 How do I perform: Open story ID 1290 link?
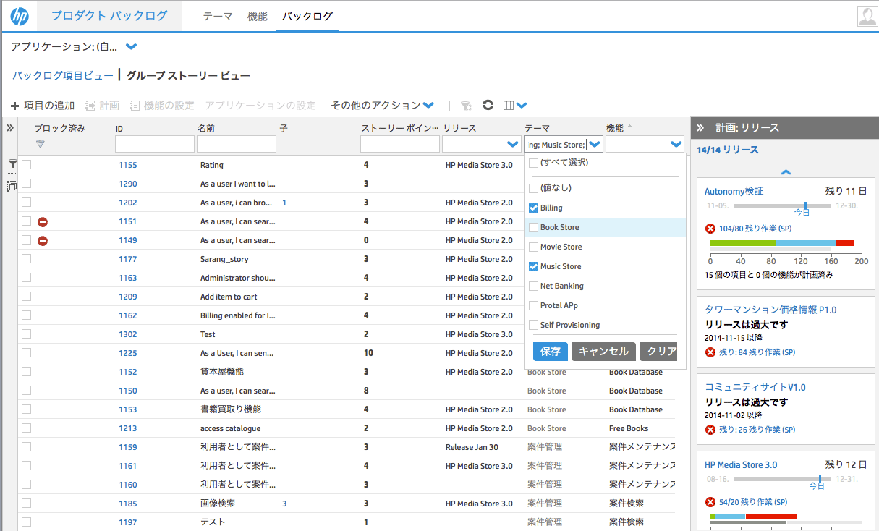point(128,184)
